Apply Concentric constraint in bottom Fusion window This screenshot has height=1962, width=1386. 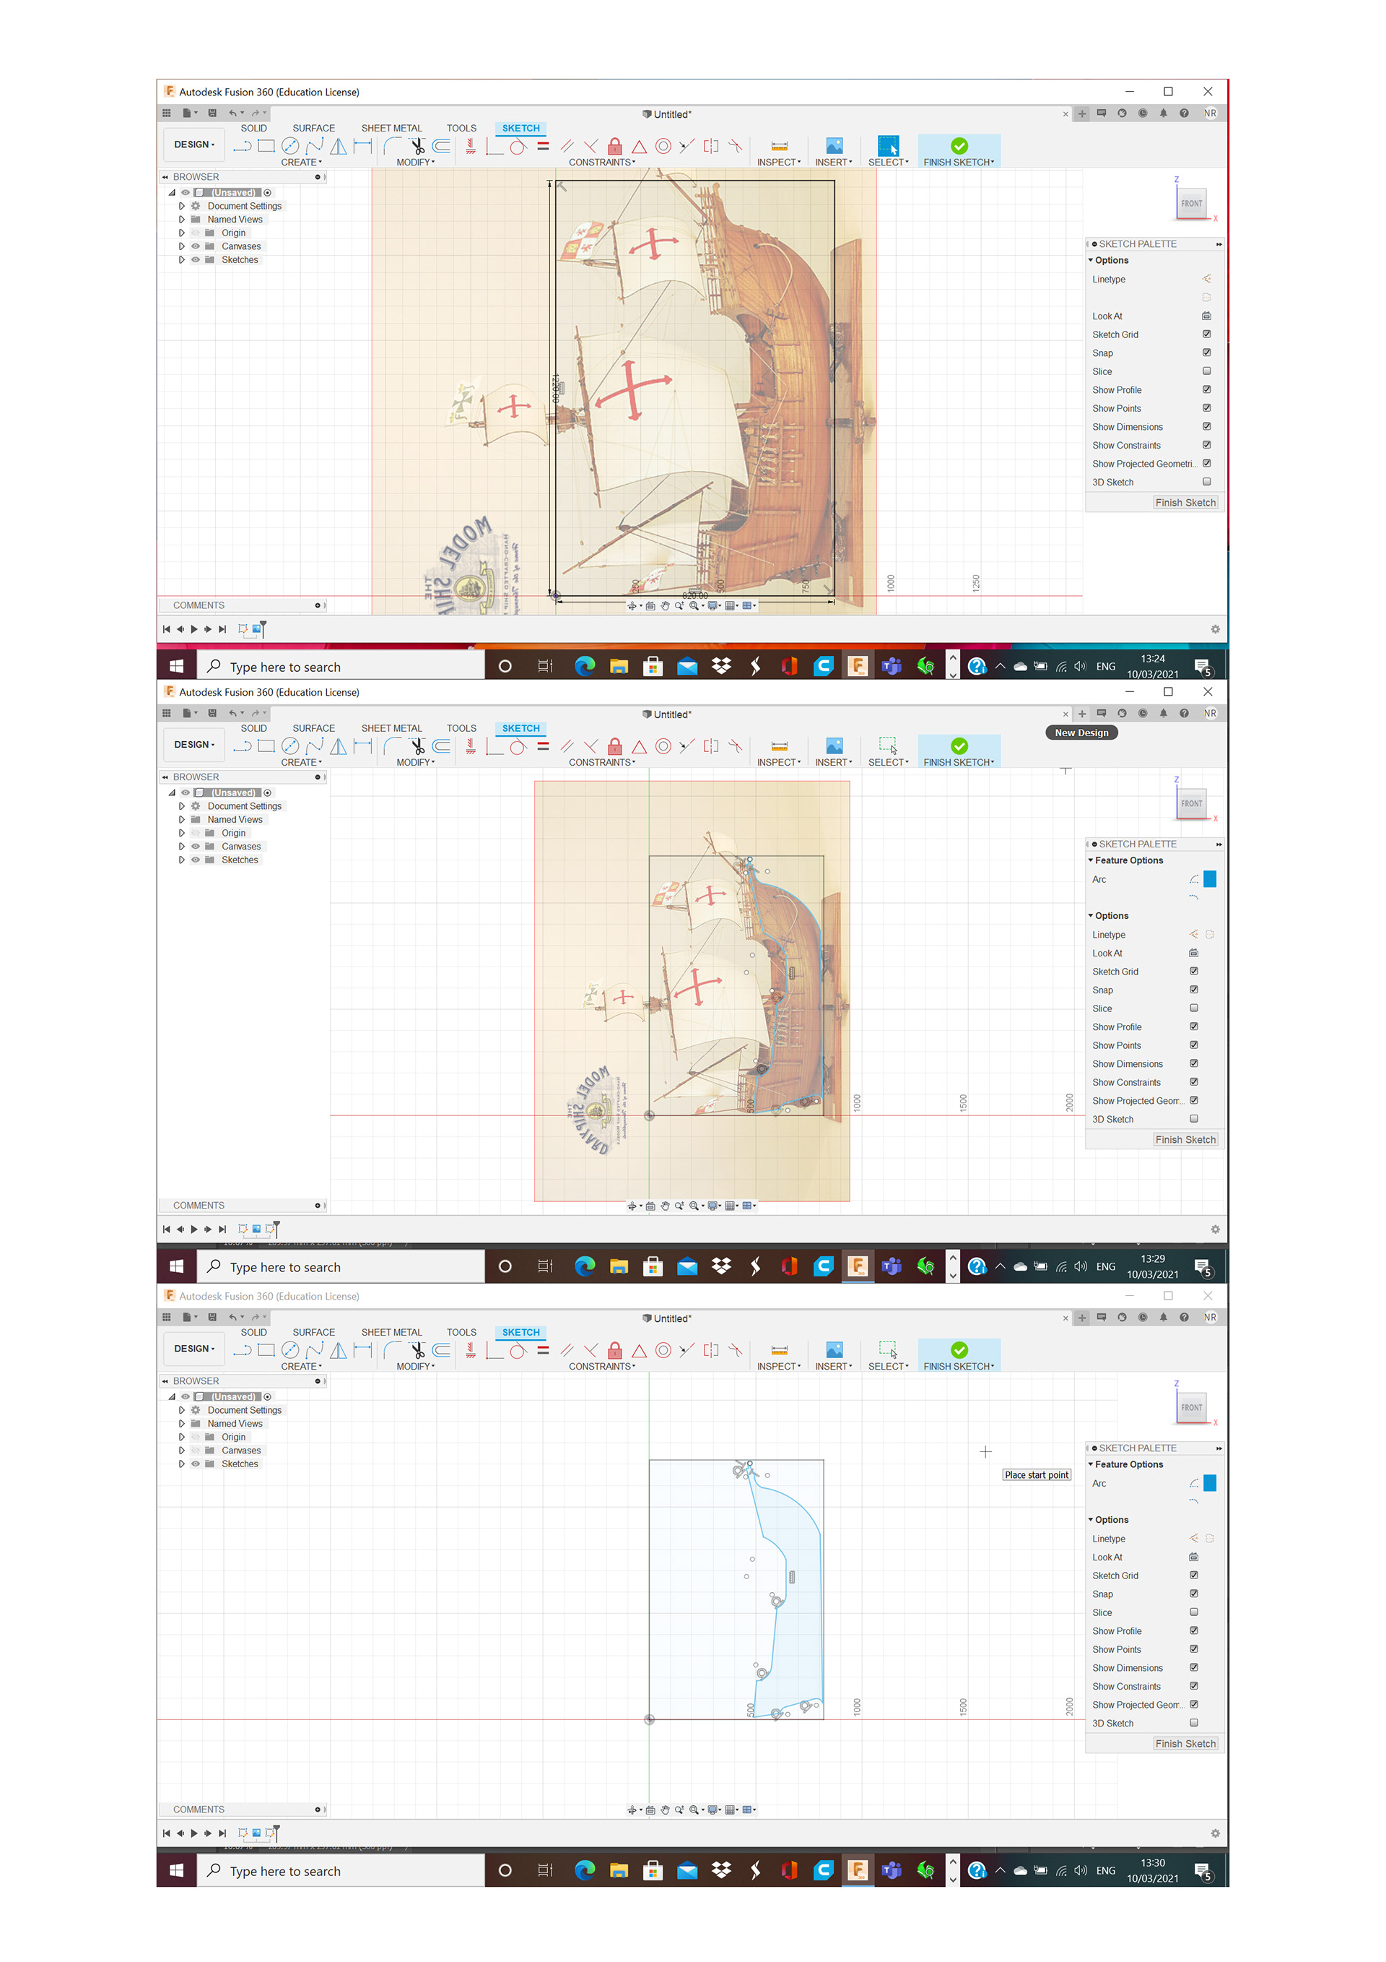(x=663, y=1350)
